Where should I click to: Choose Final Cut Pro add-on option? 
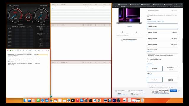[x=170, y=69]
